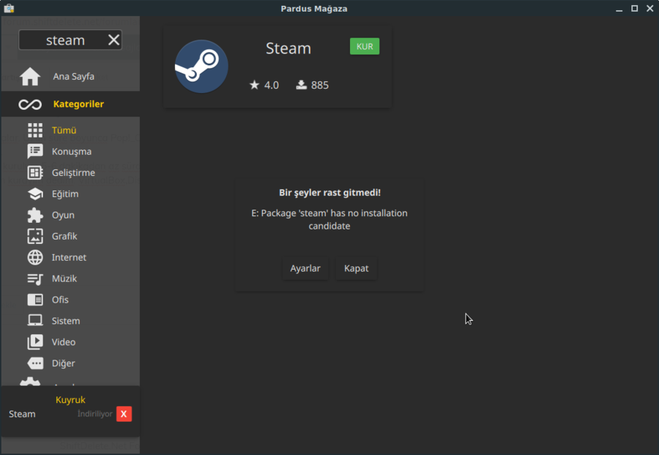The image size is (659, 455).
Task: Select the Eğitim category label
Action: pos(65,194)
